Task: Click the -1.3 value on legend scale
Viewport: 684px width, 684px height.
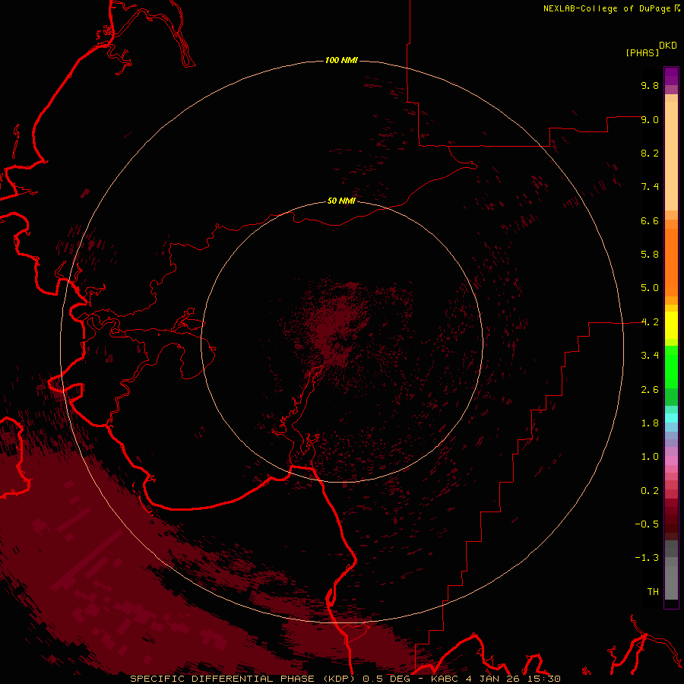Action: coord(647,558)
